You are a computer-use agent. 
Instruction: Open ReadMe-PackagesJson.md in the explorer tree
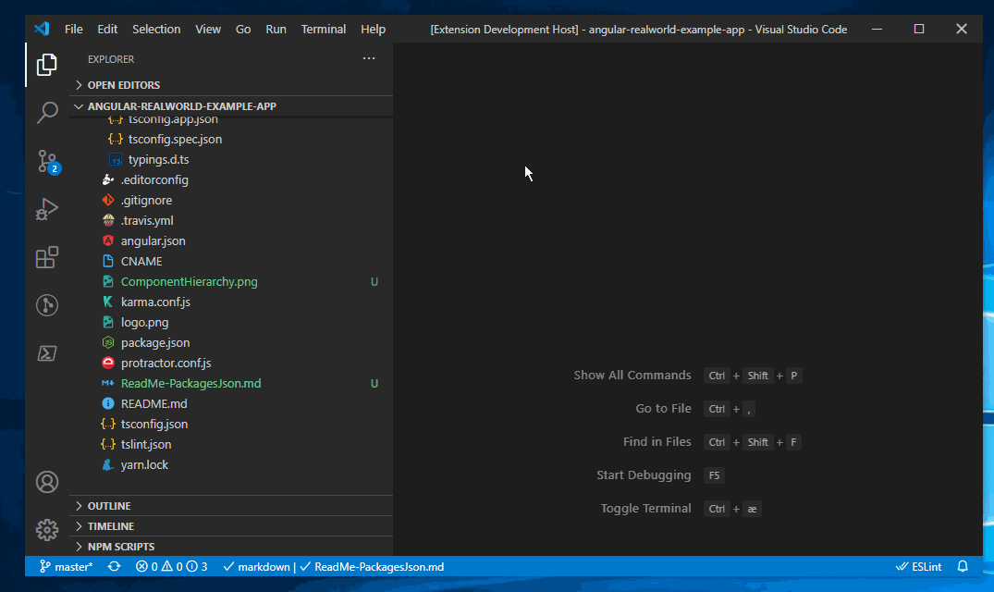click(231, 383)
